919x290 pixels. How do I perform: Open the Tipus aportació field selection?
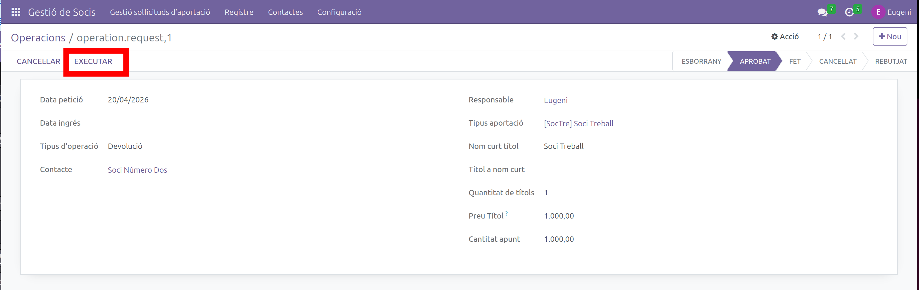coord(579,123)
